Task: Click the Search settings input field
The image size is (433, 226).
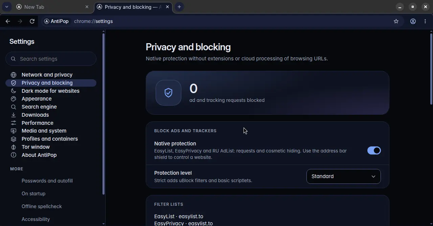Action: pos(51,59)
